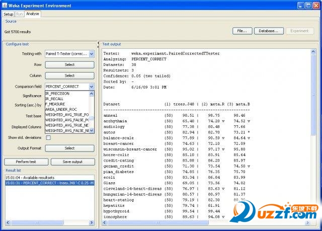Click the ionosphere dataset row

(165, 217)
